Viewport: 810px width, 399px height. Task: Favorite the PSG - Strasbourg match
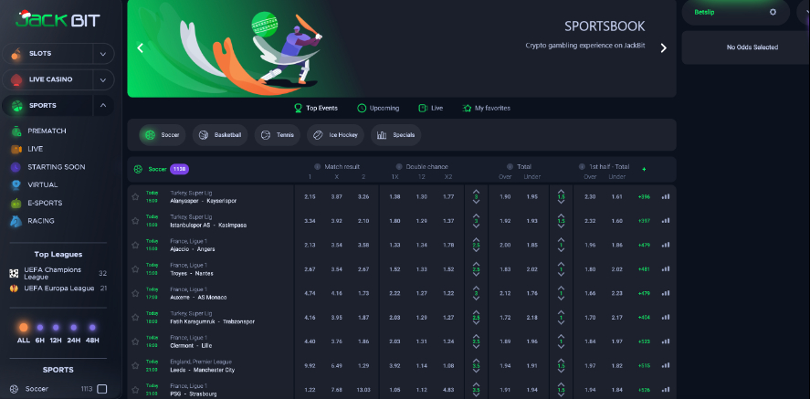coord(135,390)
